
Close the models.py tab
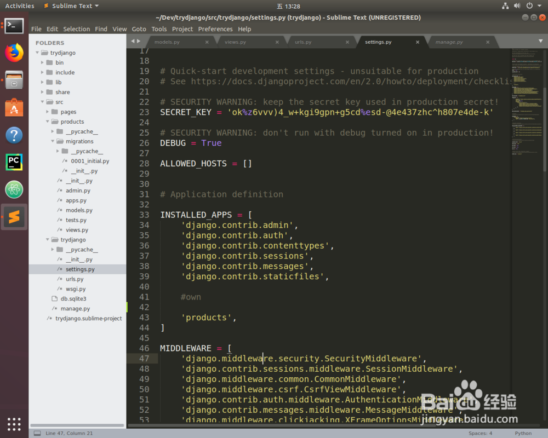(207, 42)
